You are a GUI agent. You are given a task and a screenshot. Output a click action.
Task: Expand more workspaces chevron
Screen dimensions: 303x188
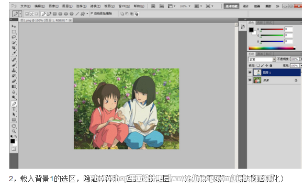coord(277,6)
